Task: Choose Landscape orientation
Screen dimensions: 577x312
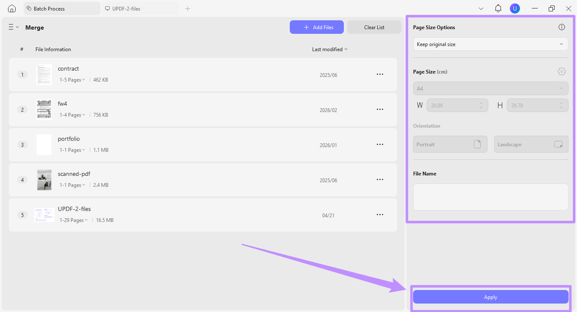Action: [531, 144]
